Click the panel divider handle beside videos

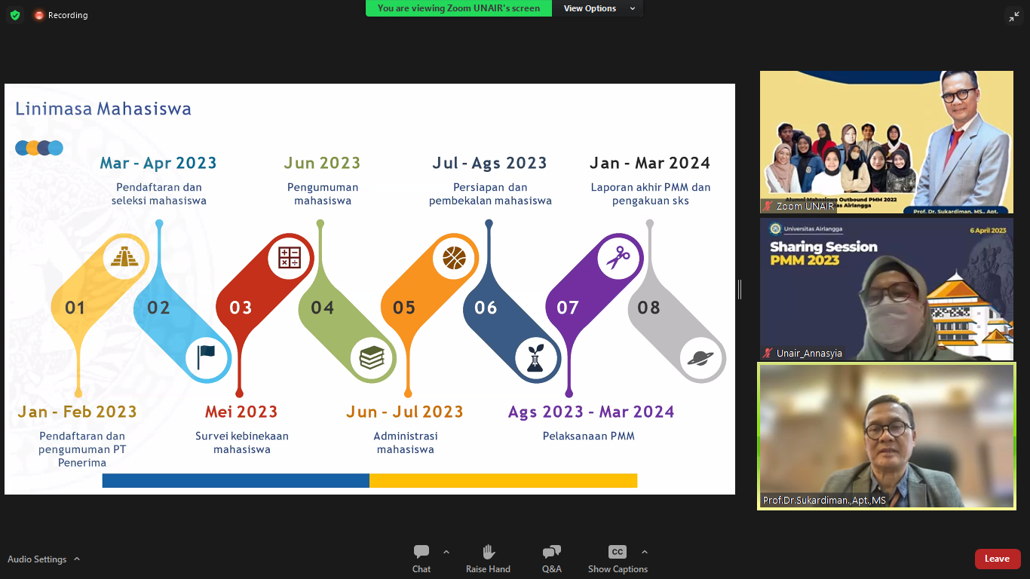740,289
